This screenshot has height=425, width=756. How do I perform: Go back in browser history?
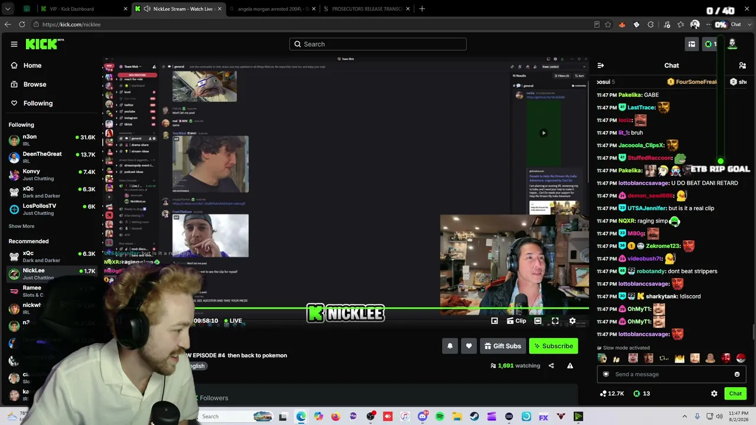click(7, 24)
